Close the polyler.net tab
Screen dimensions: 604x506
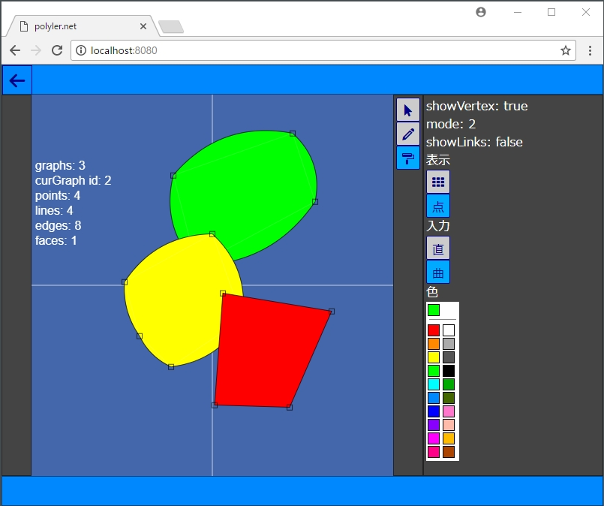(x=143, y=26)
